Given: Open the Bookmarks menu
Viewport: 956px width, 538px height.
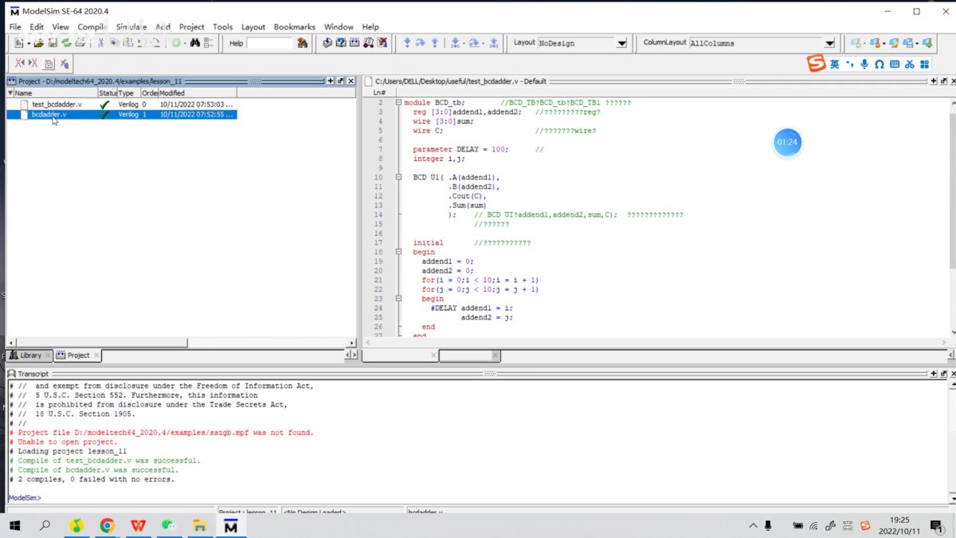Looking at the screenshot, I should click(295, 26).
